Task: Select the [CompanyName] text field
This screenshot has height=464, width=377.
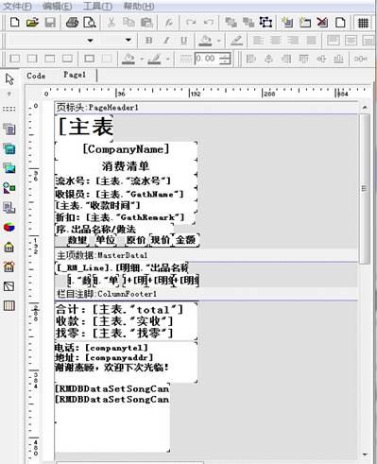Action: click(x=126, y=149)
